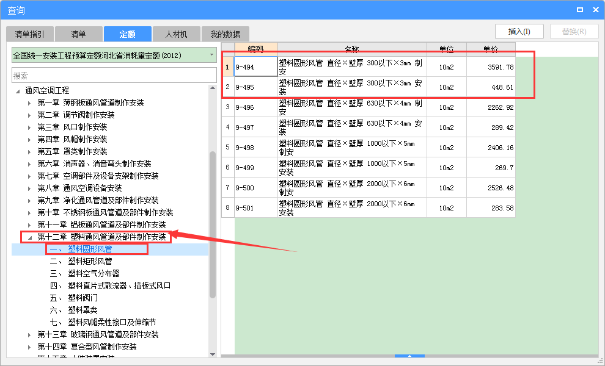Image resolution: width=605 pixels, height=366 pixels.
Task: Maximize the 查询 window
Action: tap(580, 10)
